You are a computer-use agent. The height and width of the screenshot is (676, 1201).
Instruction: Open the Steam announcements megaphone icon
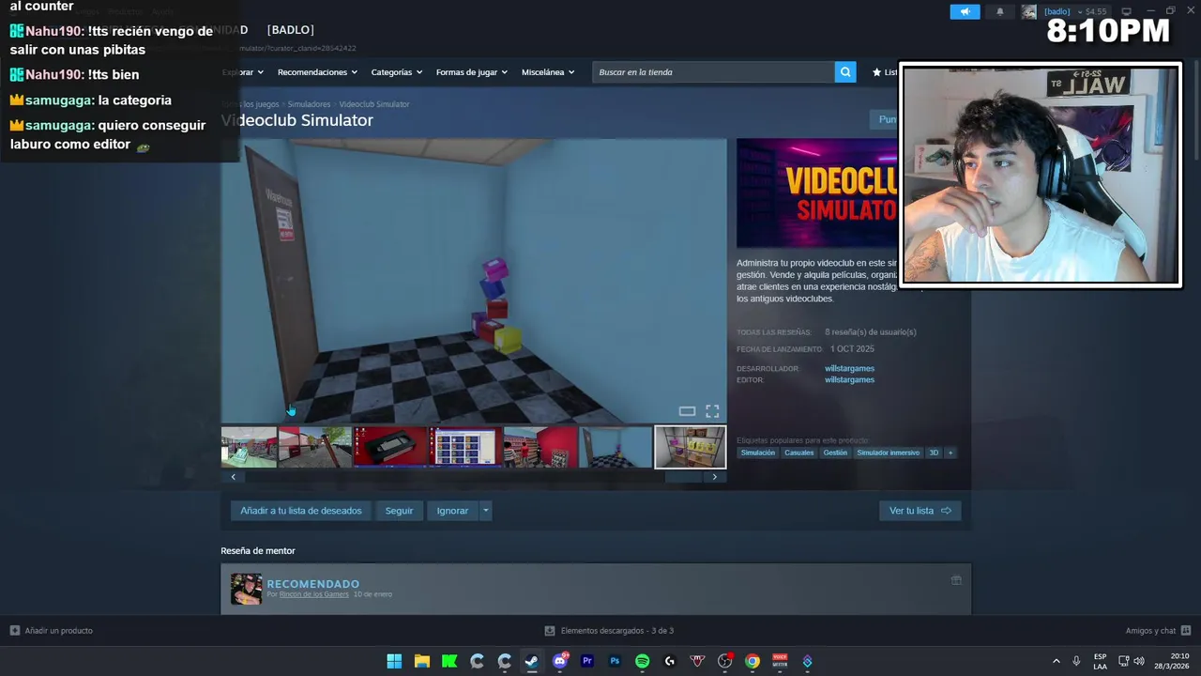965,11
